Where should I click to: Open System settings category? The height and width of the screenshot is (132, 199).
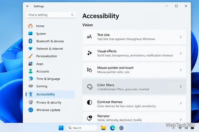[41, 34]
